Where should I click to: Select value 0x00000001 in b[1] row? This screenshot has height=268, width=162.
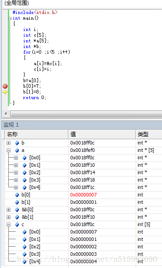(x=84, y=203)
